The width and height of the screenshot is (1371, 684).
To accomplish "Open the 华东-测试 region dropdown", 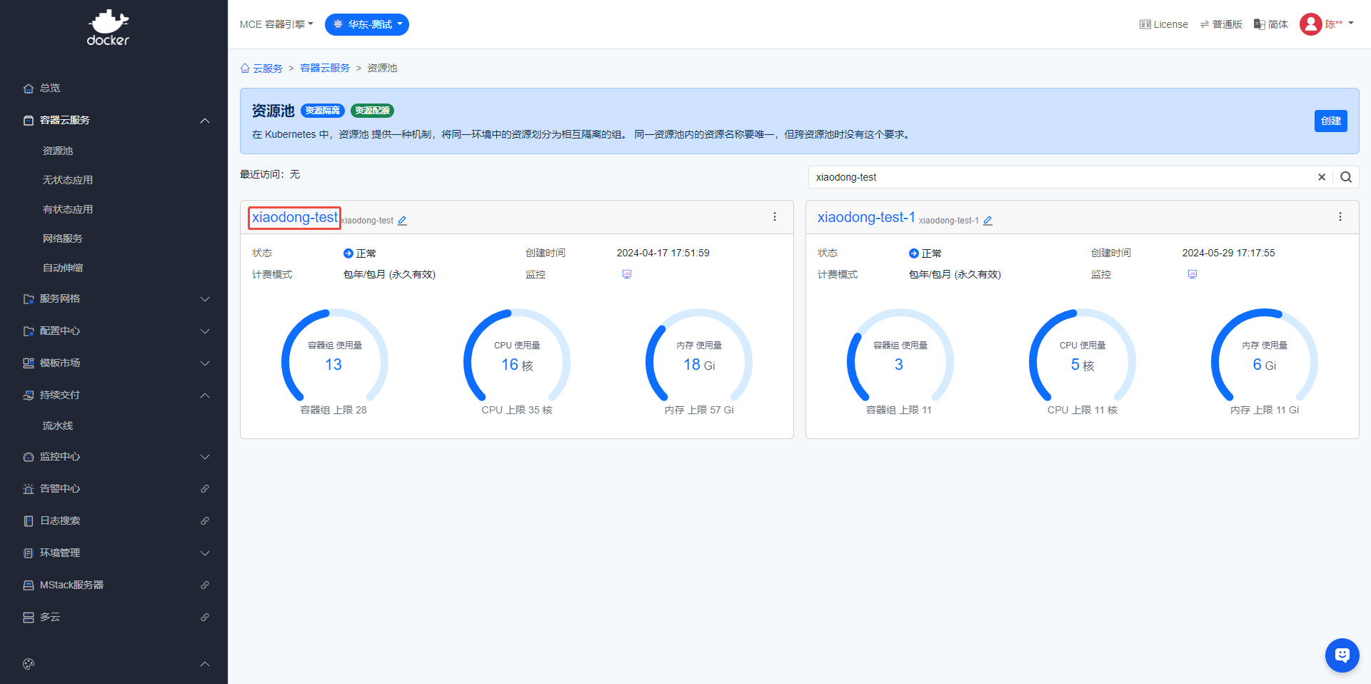I will [x=367, y=24].
